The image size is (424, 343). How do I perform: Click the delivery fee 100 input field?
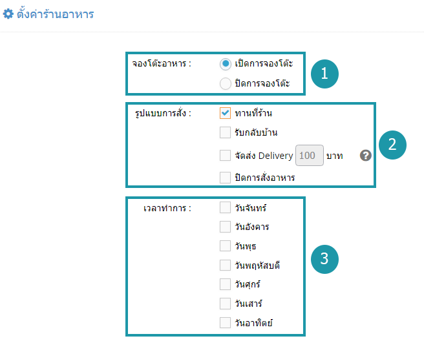[x=310, y=156]
